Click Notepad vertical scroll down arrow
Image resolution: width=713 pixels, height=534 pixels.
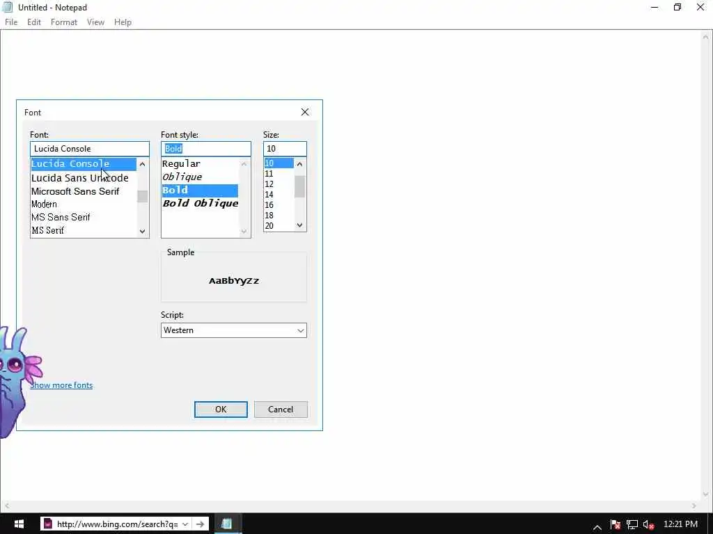tap(705, 494)
